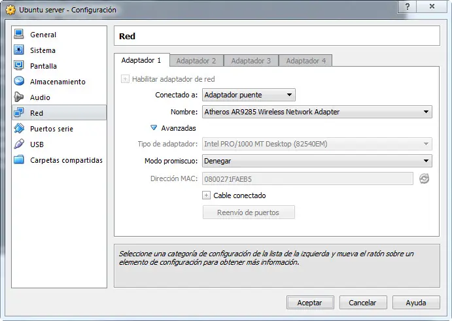Select the Almacenamiento category label
Viewport: 452px width, 321px height.
(58, 82)
